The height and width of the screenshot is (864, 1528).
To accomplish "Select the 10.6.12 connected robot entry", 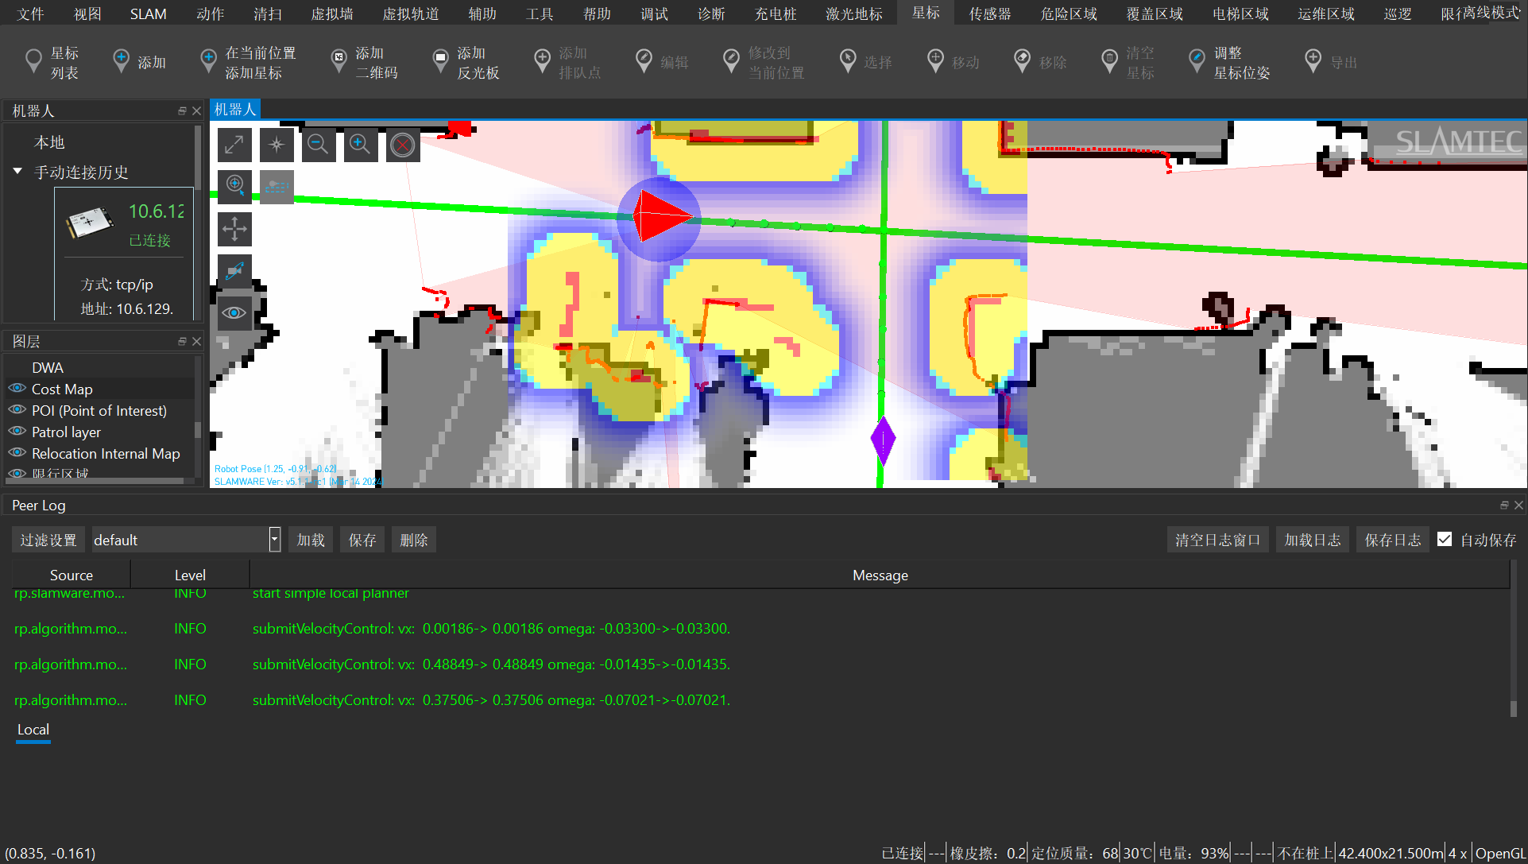I will [123, 224].
